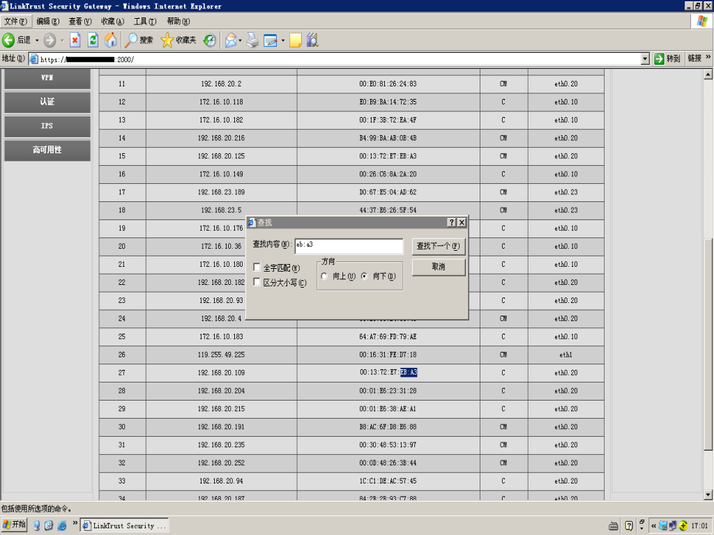Go to the Home page icon

[x=111, y=40]
